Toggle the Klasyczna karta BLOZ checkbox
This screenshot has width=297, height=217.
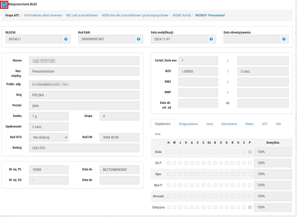tap(4, 5)
